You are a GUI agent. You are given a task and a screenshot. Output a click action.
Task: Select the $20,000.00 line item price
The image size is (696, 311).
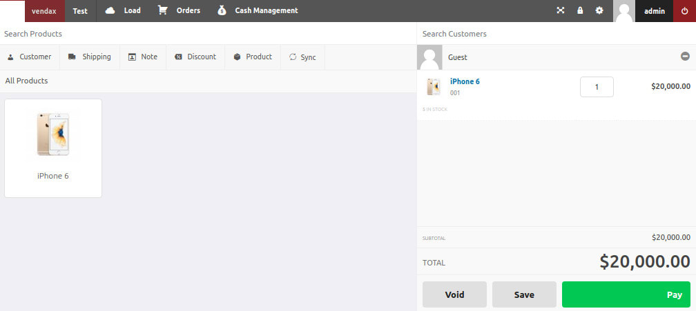(670, 87)
